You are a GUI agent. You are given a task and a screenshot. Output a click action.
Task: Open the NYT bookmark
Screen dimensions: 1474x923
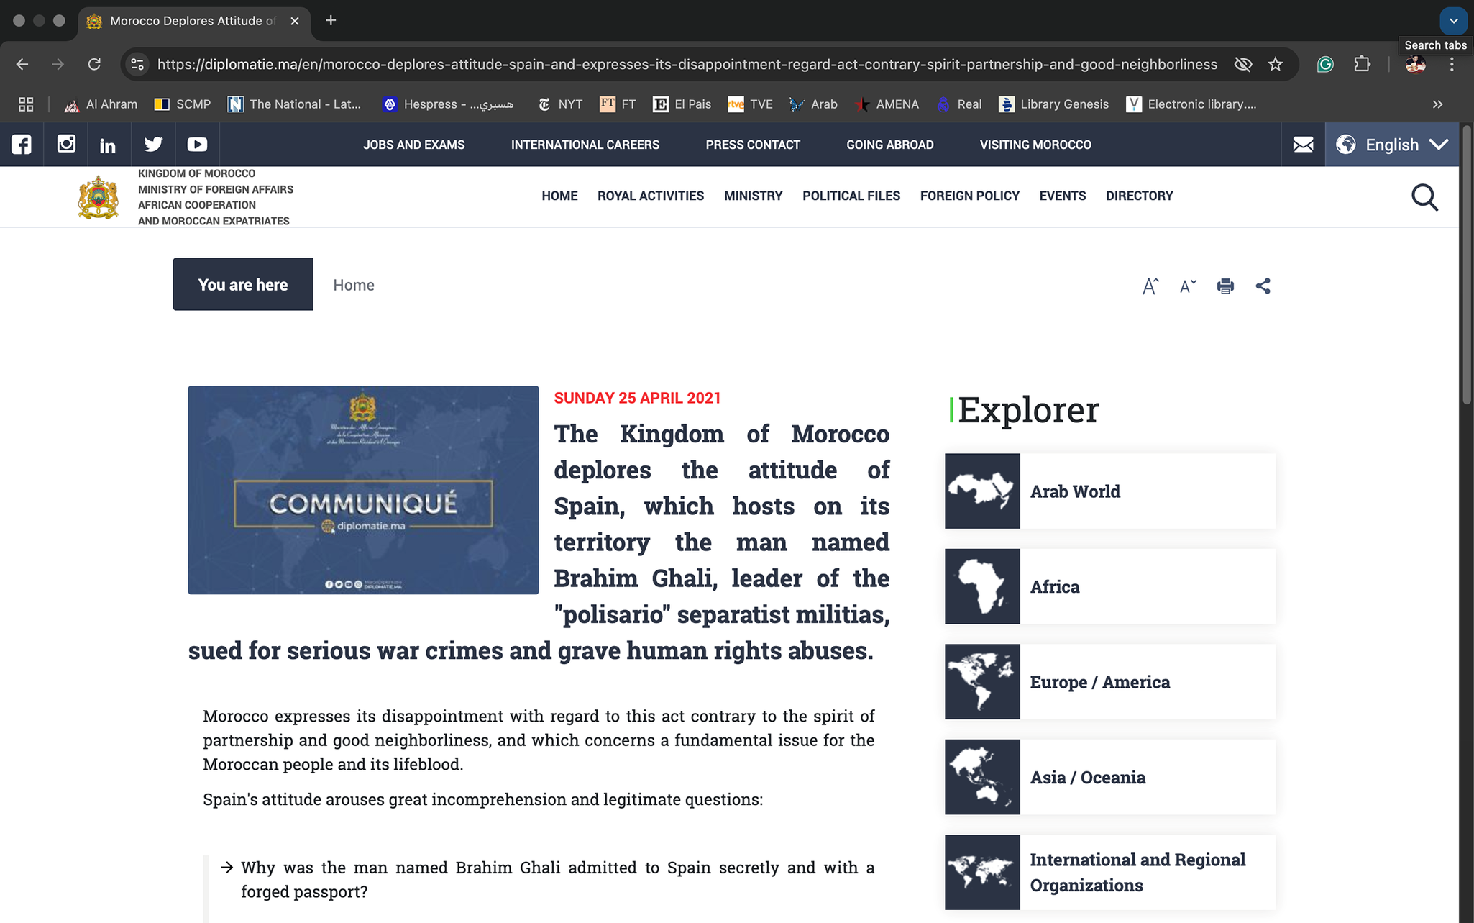(x=560, y=104)
